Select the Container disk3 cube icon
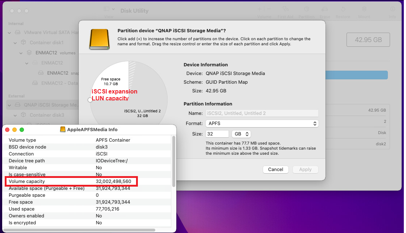This screenshot has height=233, width=406. pyautogui.click(x=23, y=115)
